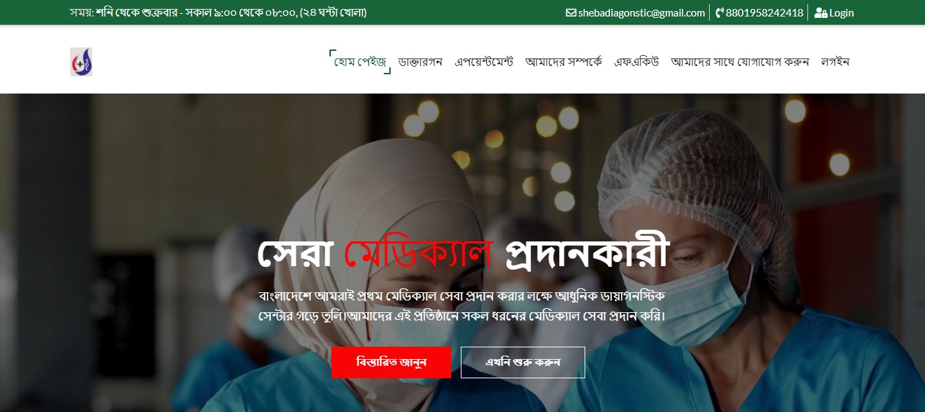Open আমাদের সম্পর্কে page from the menu
Screen dimensions: 925x412
tap(563, 62)
